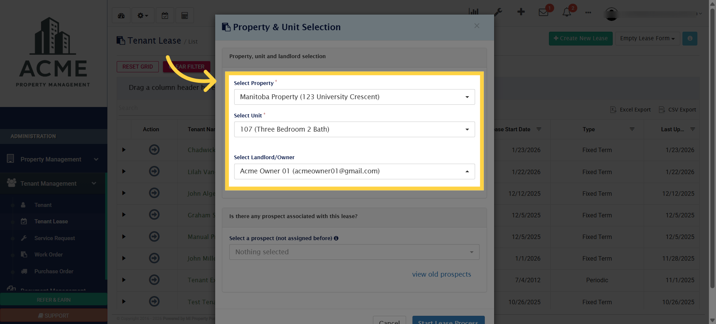Viewport: 716px width, 324px height.
Task: Click the 'view old prospects' link
Action: point(442,274)
